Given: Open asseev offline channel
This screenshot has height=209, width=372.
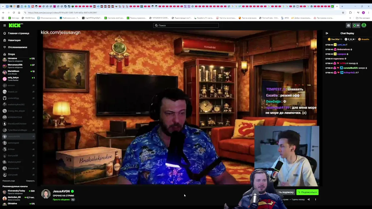Looking at the screenshot, I should (x=19, y=85).
